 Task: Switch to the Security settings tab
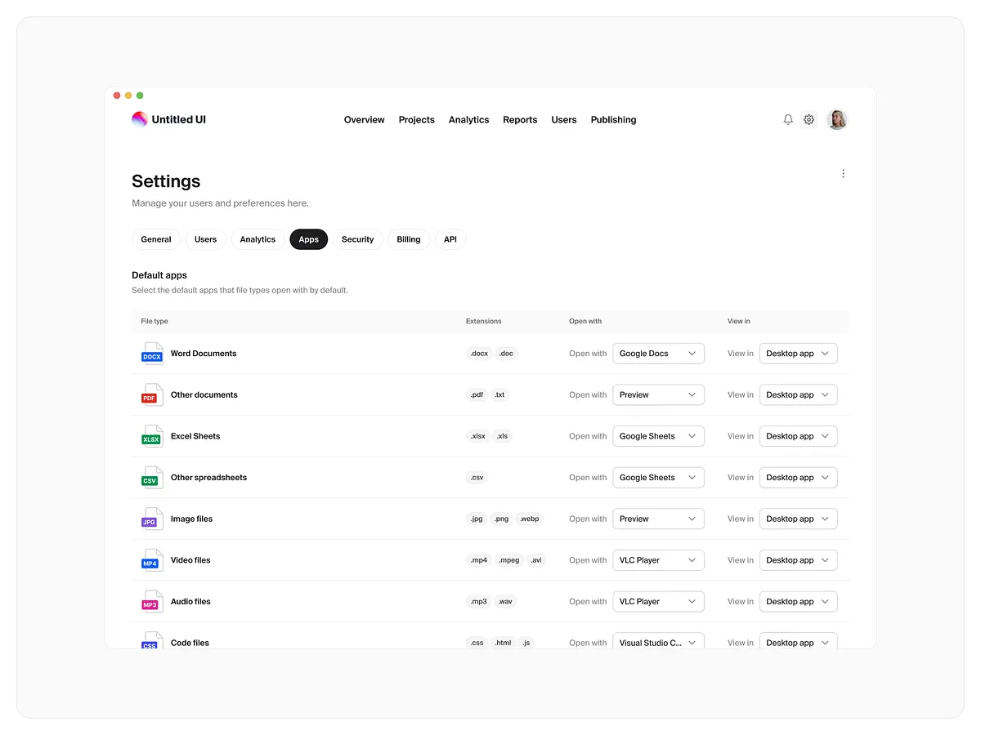click(357, 239)
